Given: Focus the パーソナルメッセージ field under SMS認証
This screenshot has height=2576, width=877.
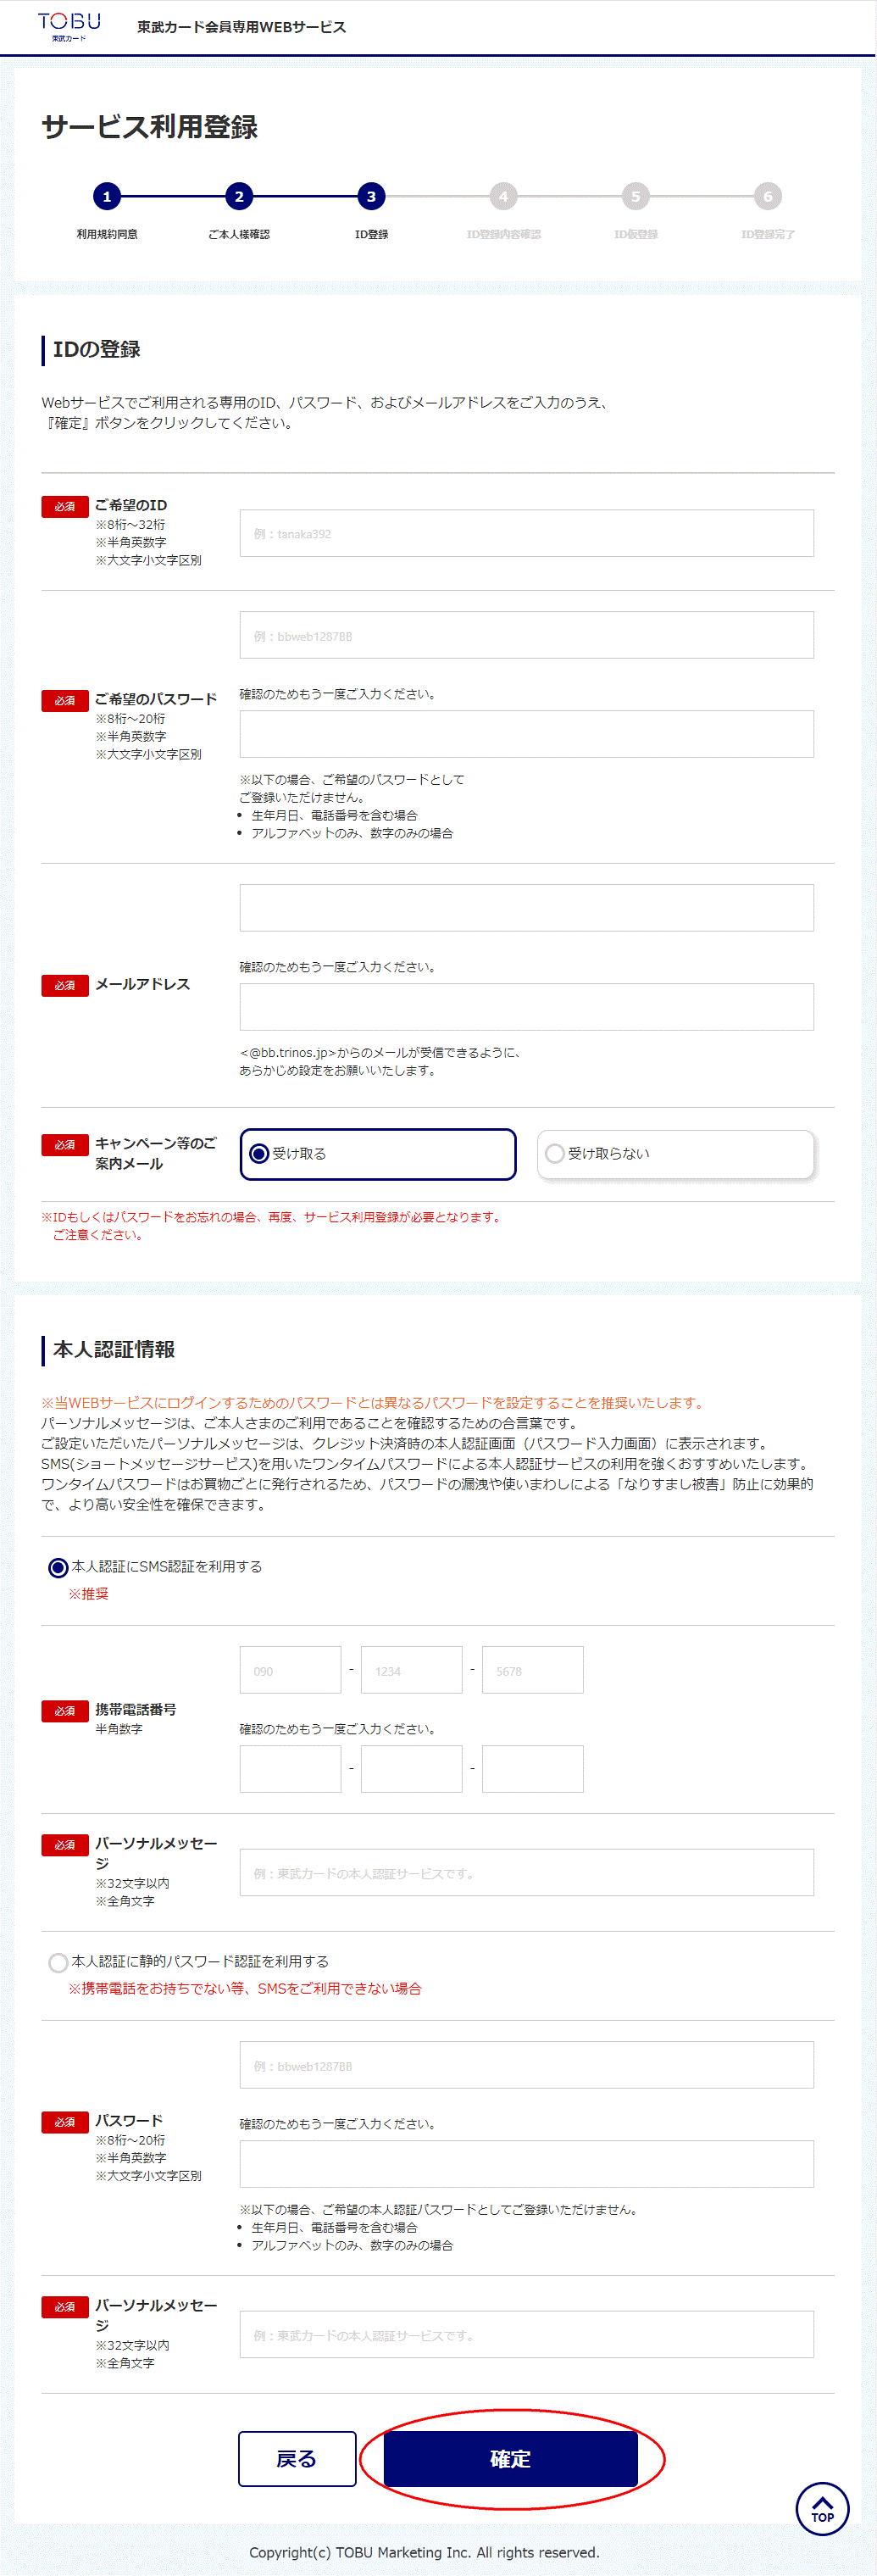Looking at the screenshot, I should click(526, 1872).
